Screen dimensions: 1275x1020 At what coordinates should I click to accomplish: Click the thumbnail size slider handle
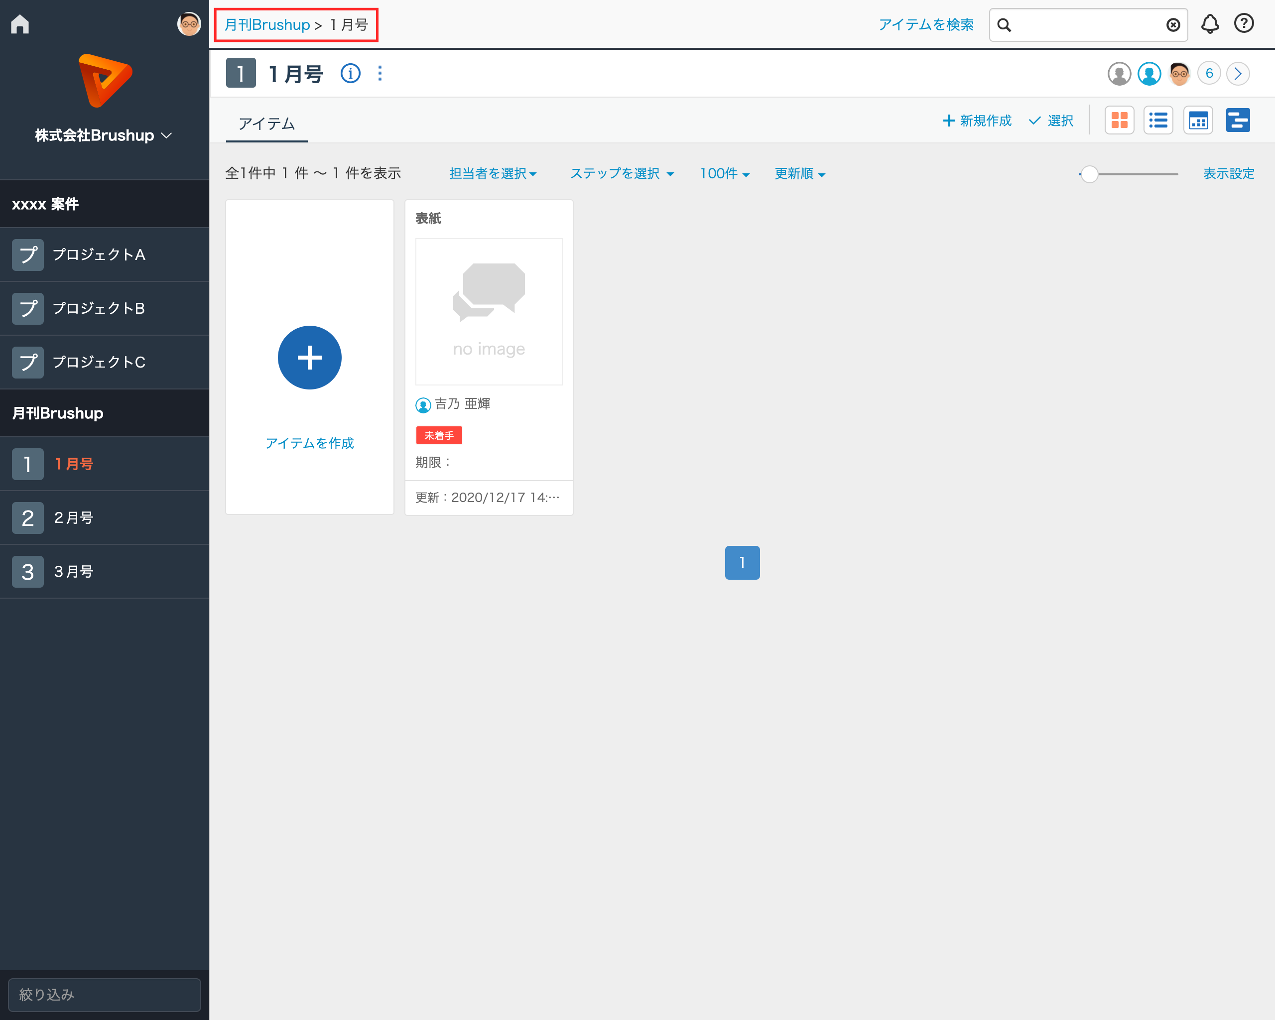point(1089,174)
